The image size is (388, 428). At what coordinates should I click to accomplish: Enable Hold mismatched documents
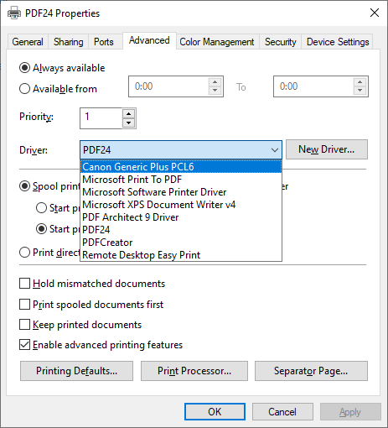(x=24, y=283)
